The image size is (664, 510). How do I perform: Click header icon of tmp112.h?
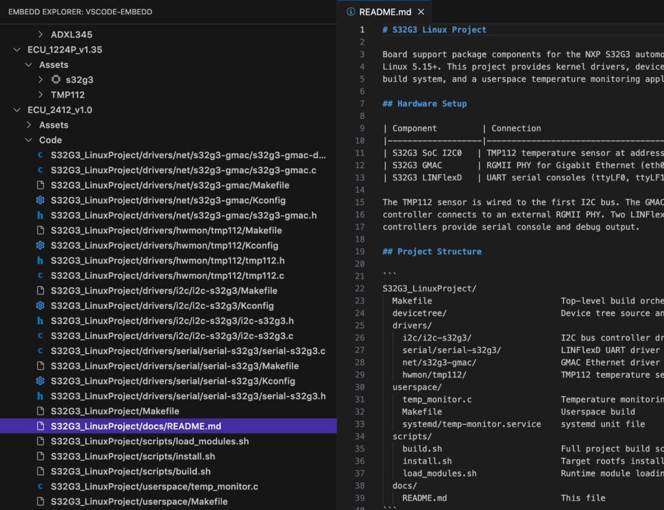click(x=40, y=261)
